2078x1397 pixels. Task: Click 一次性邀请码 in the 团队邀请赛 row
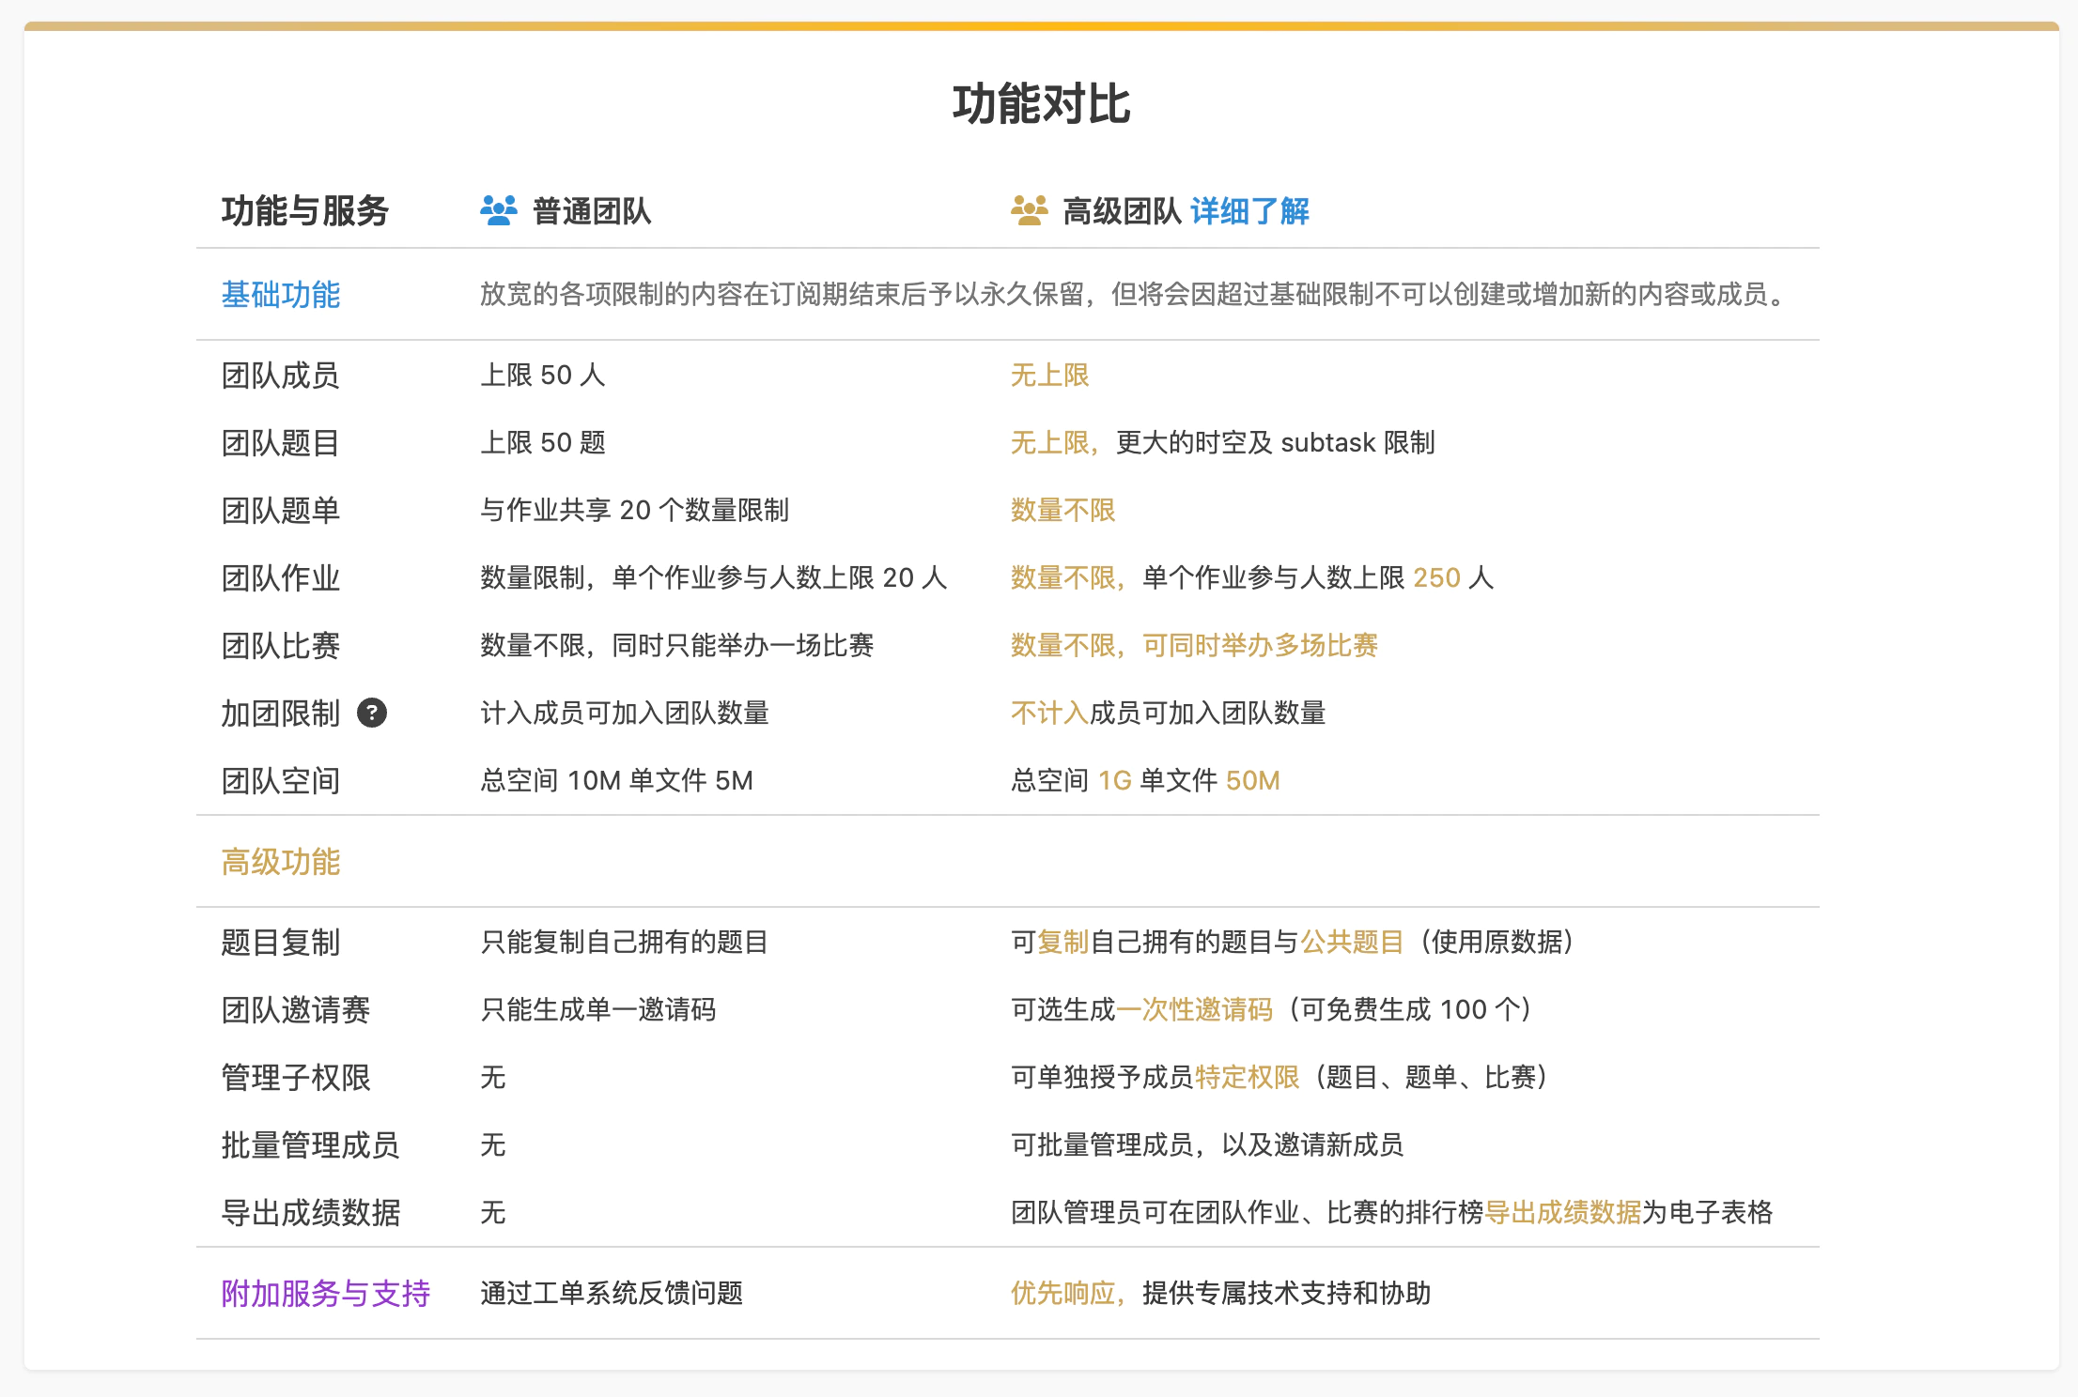[x=1195, y=1010]
